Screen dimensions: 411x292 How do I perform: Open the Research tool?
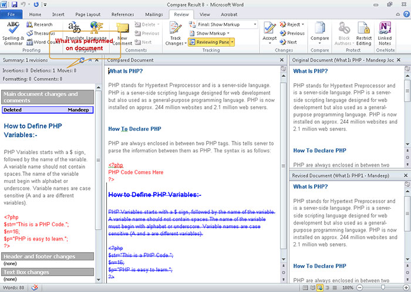[39, 25]
